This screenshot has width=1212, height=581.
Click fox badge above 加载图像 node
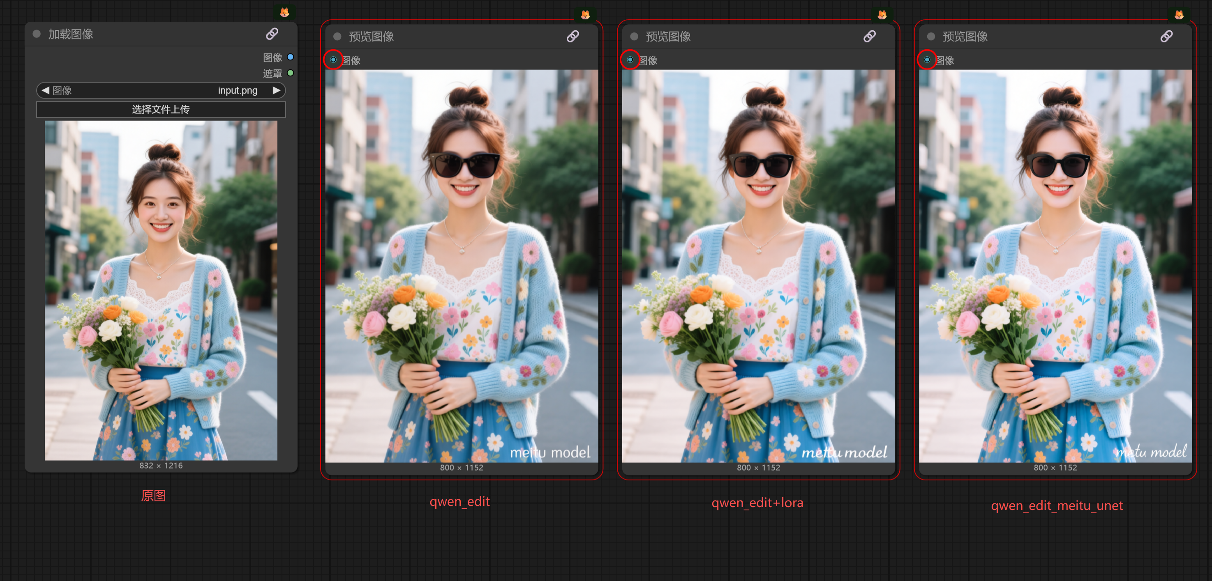point(285,12)
